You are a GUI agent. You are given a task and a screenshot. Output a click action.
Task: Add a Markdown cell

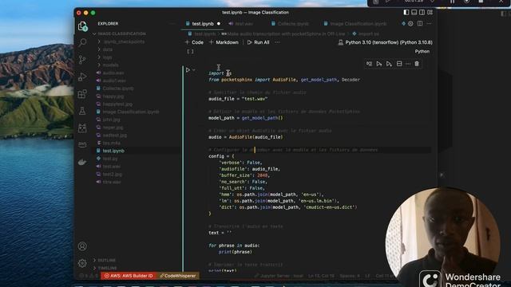[x=224, y=42]
